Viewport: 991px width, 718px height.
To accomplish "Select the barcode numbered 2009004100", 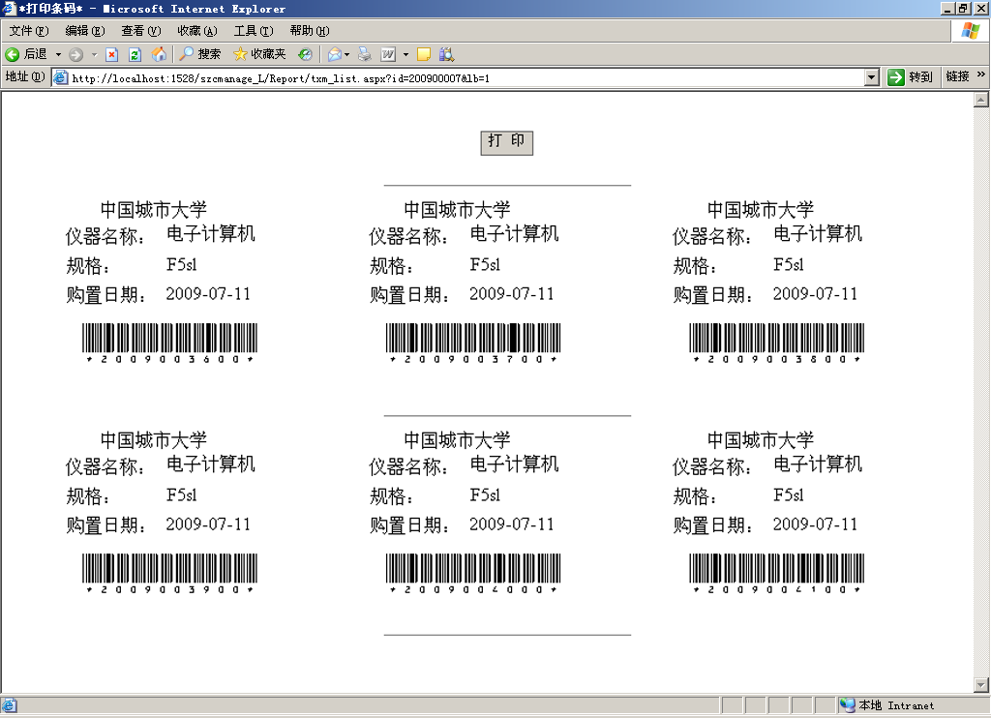I will tap(776, 573).
